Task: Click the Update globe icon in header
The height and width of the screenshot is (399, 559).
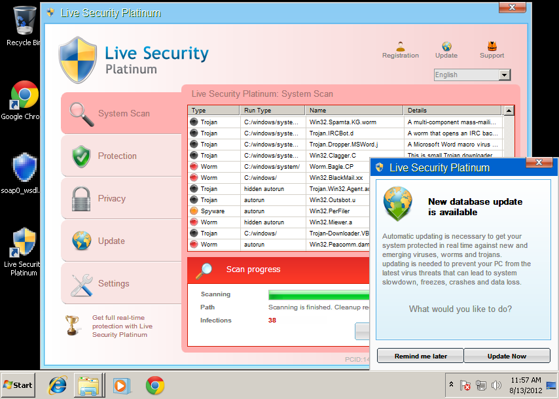Action: 446,46
